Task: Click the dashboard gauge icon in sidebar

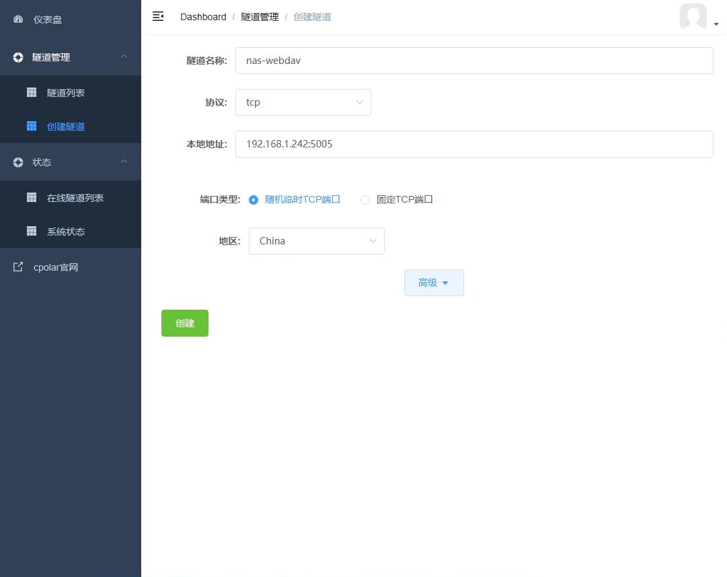Action: 18,19
